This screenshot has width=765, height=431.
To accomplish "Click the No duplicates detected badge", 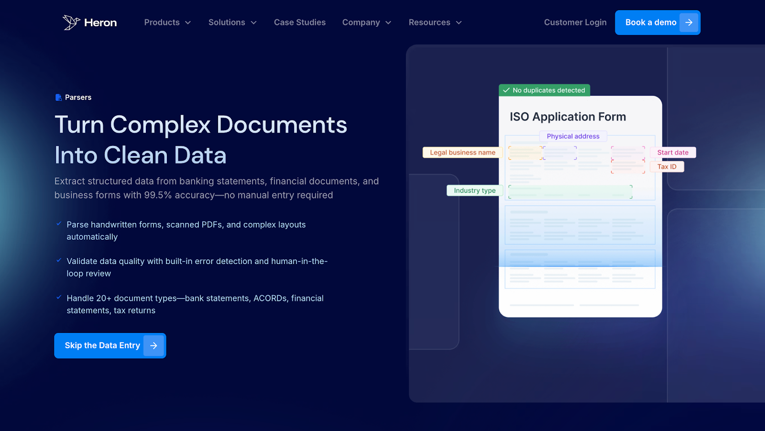I will point(545,90).
